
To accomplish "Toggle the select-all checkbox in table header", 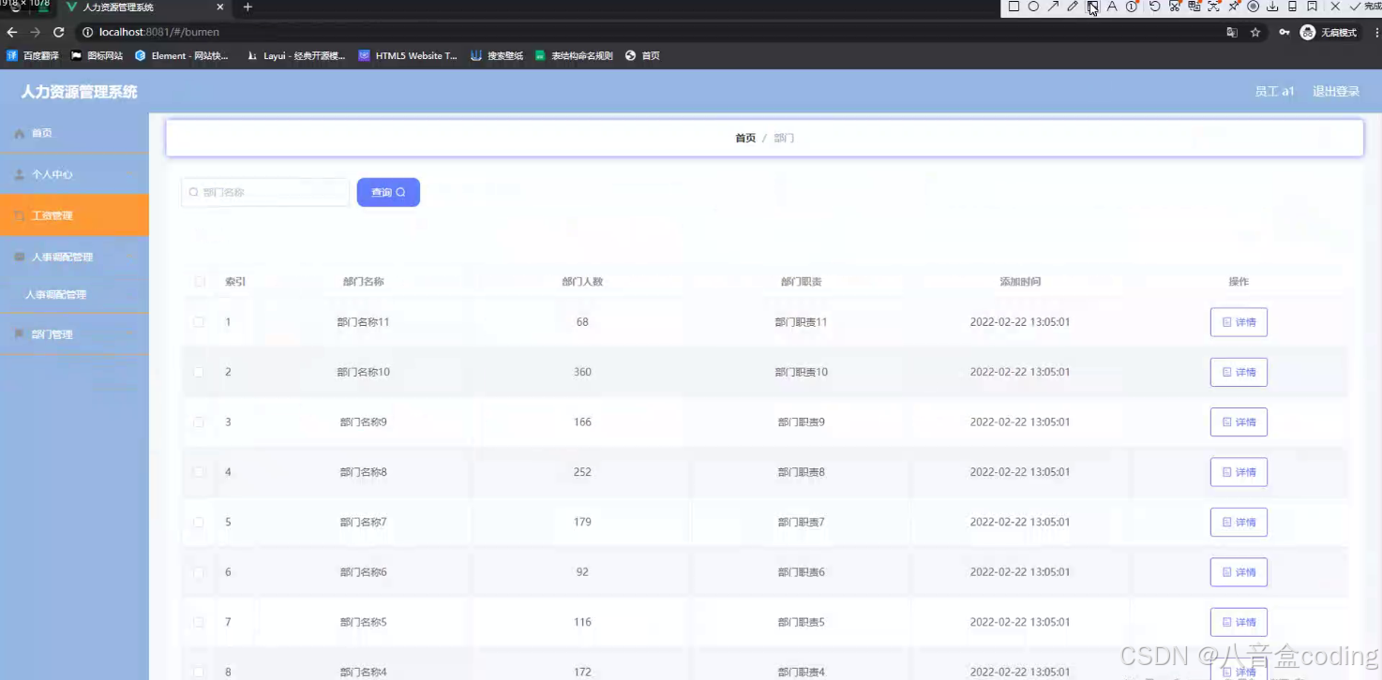I will [x=199, y=282].
